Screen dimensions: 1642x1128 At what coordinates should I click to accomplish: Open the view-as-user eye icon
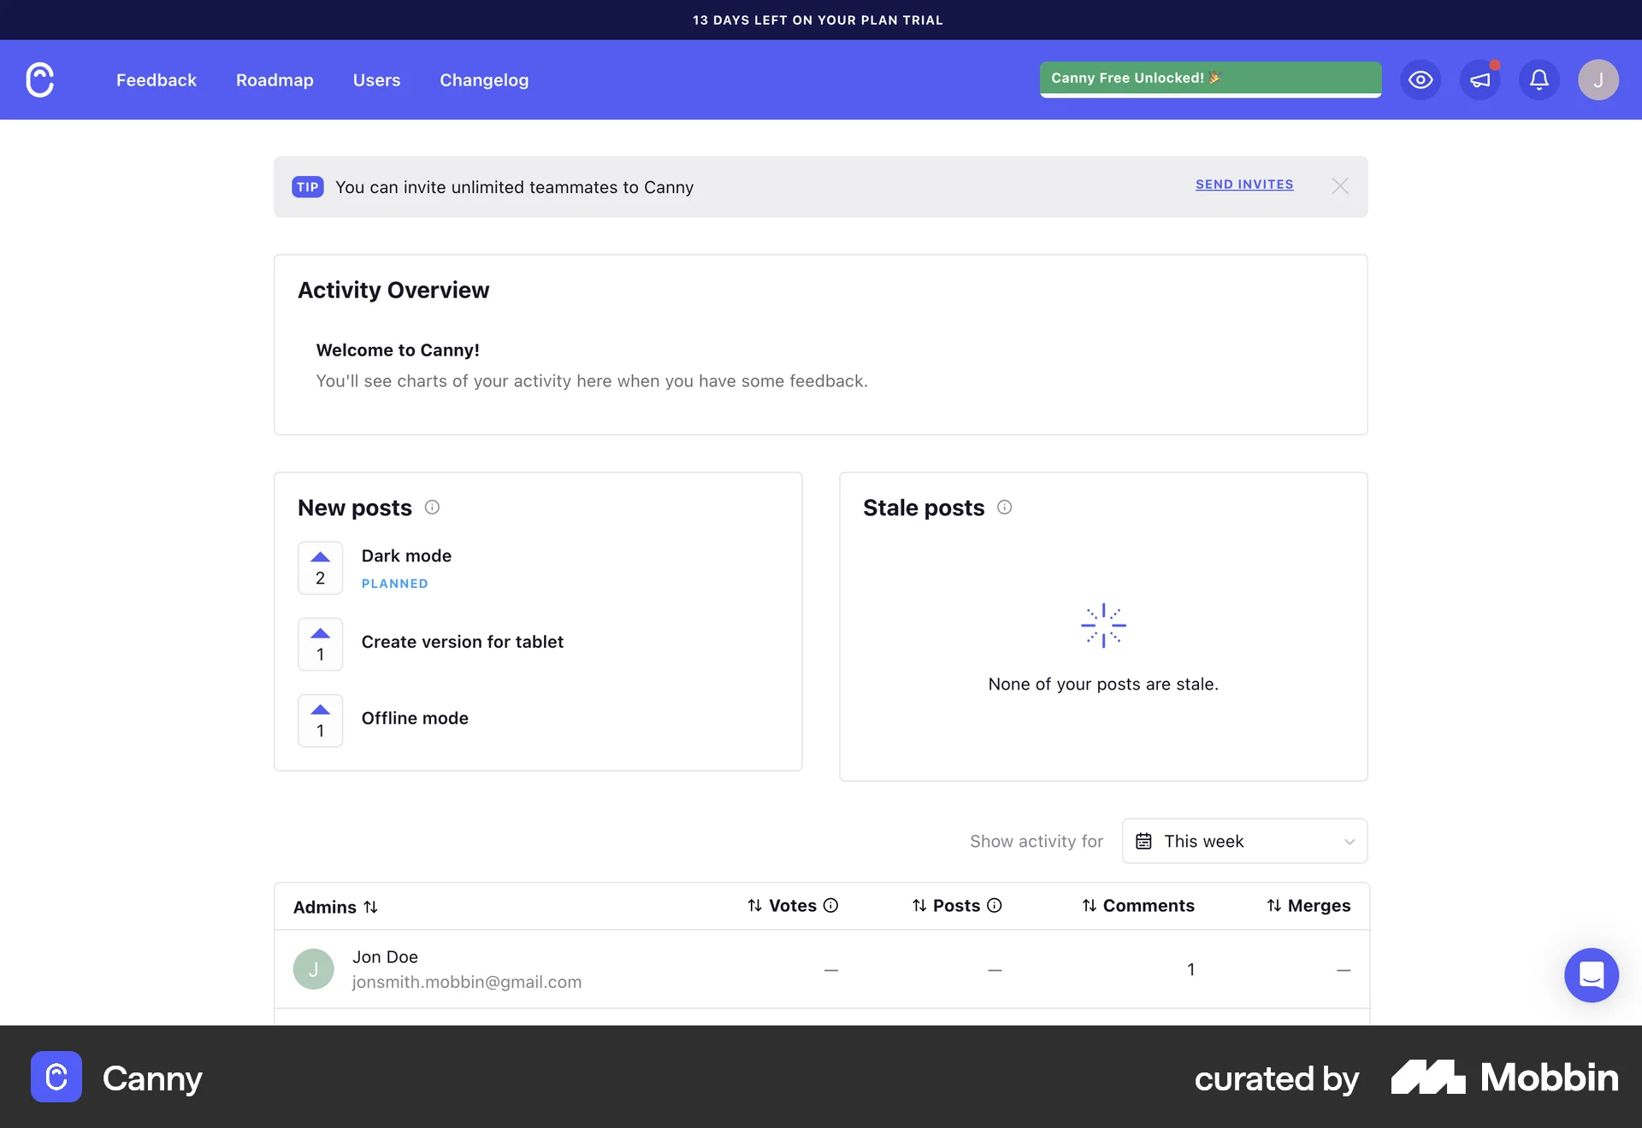pyautogui.click(x=1420, y=79)
